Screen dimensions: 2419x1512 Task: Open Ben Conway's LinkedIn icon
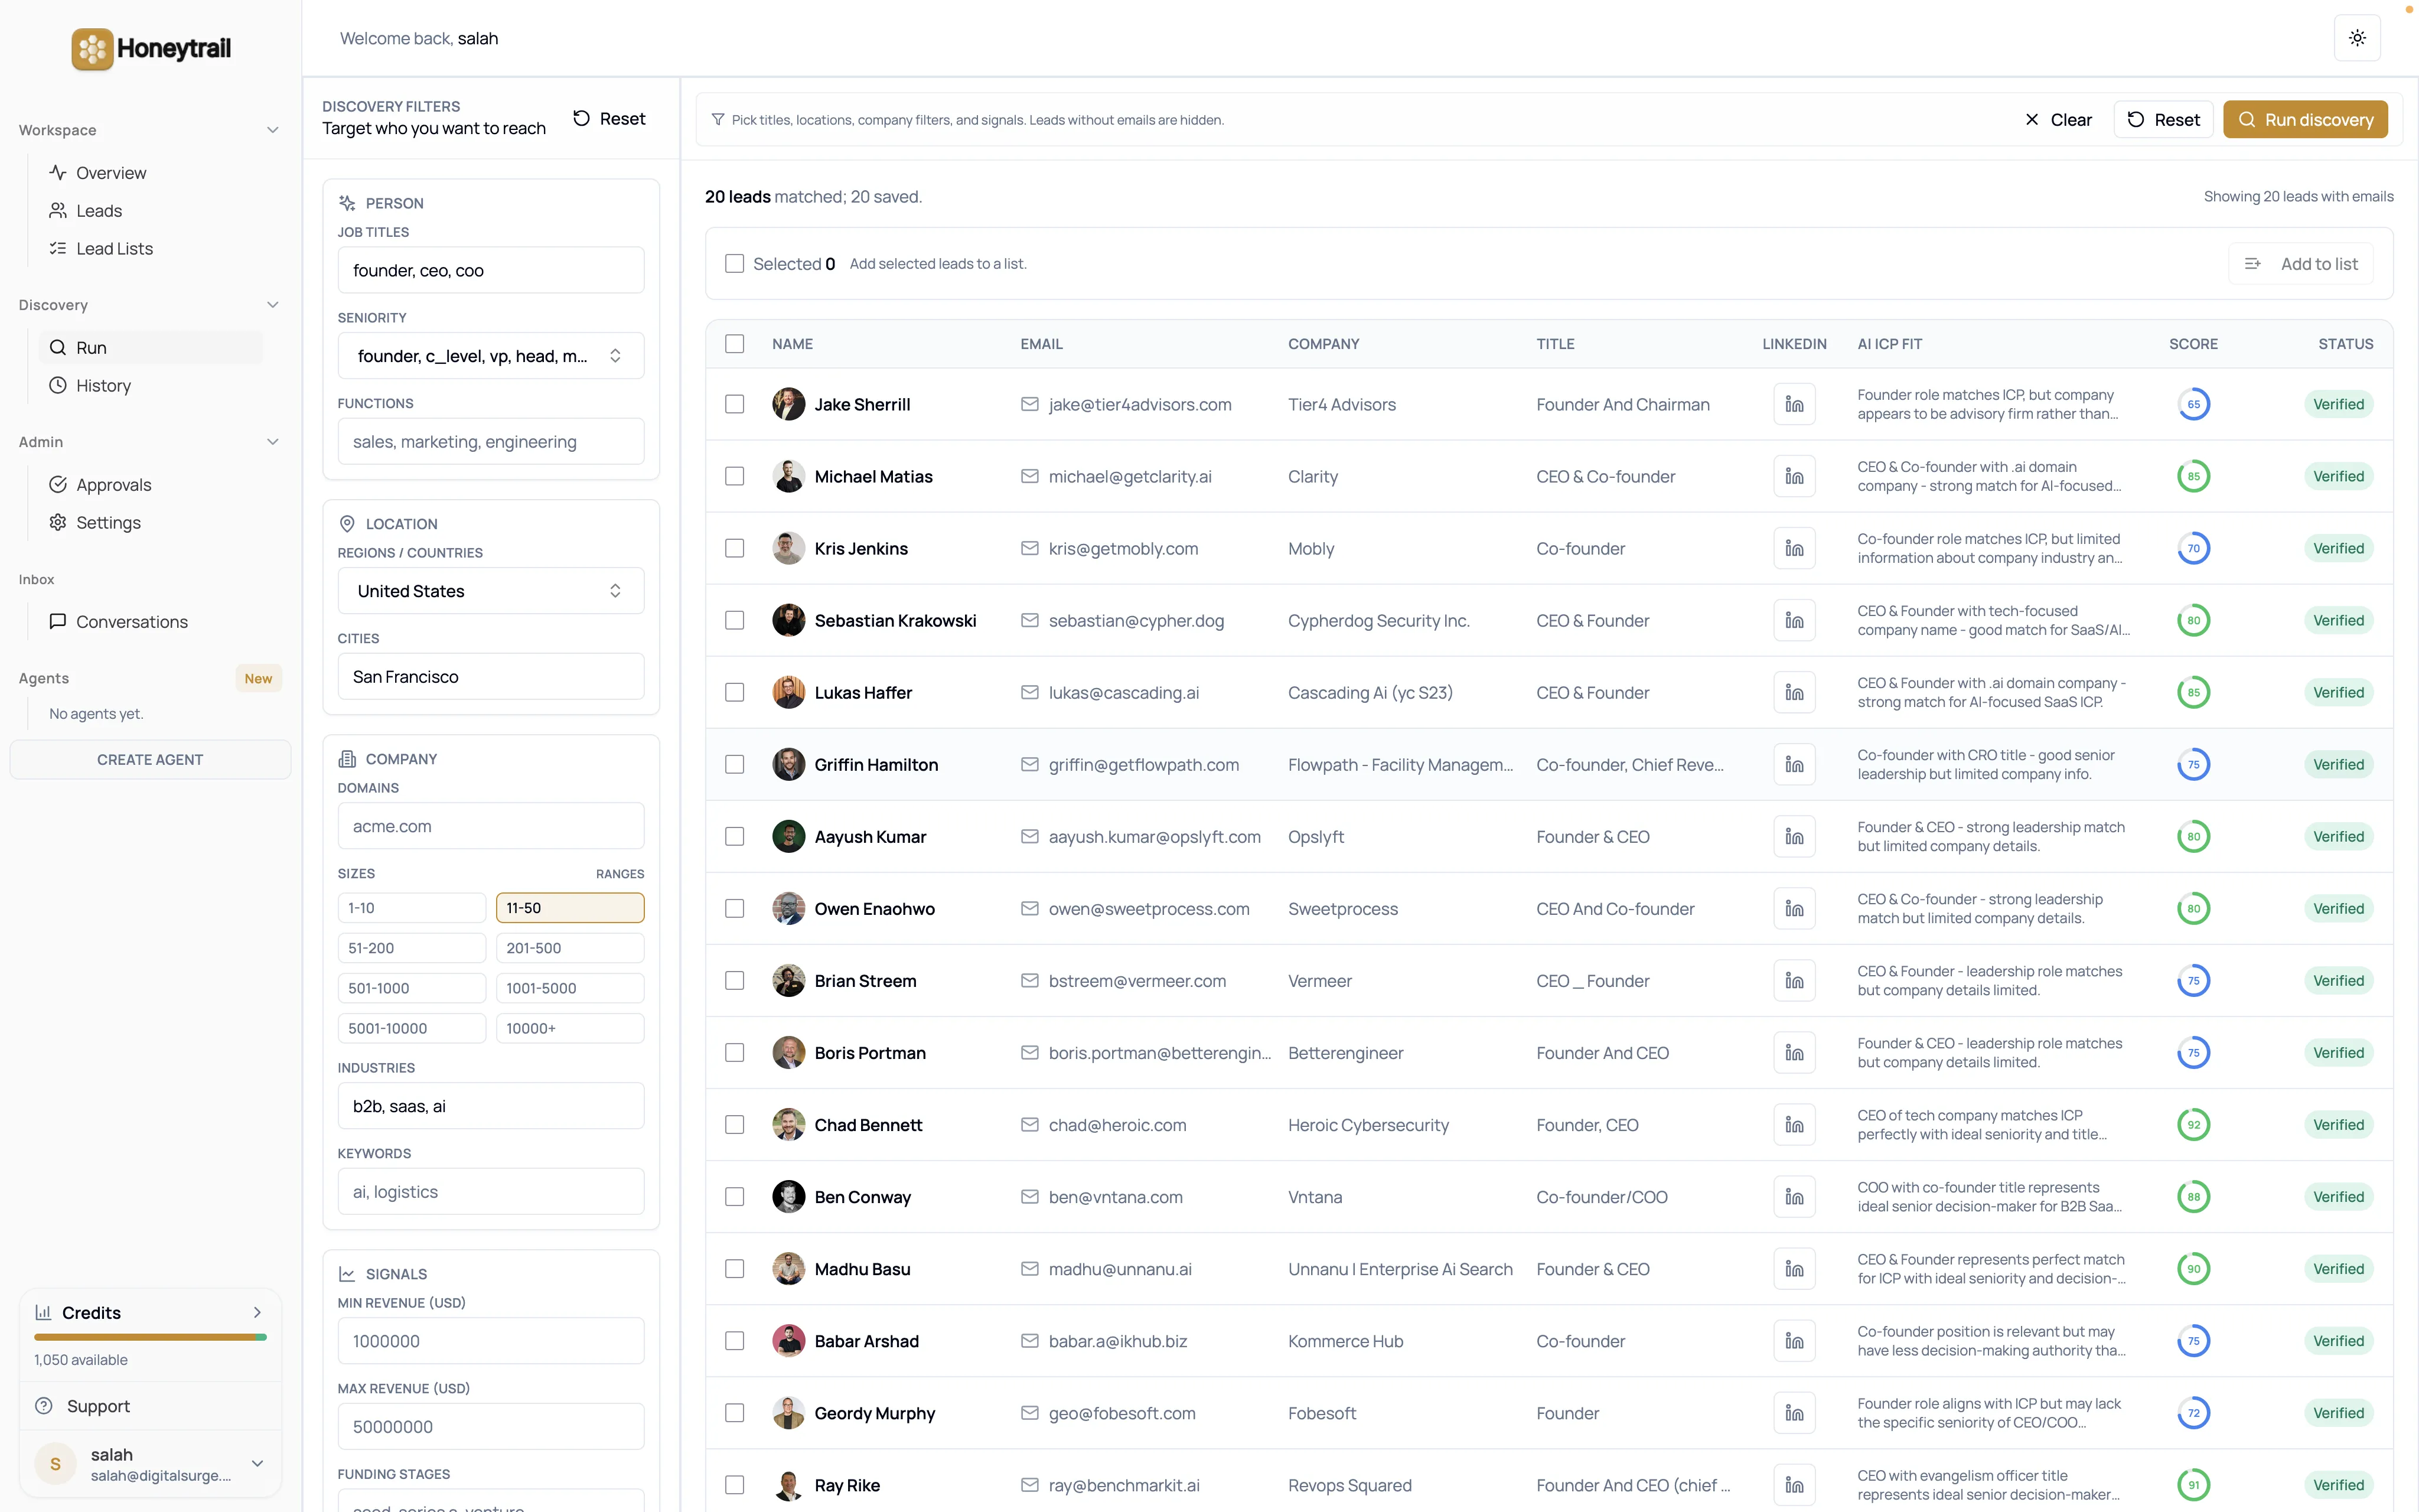pyautogui.click(x=1794, y=1197)
